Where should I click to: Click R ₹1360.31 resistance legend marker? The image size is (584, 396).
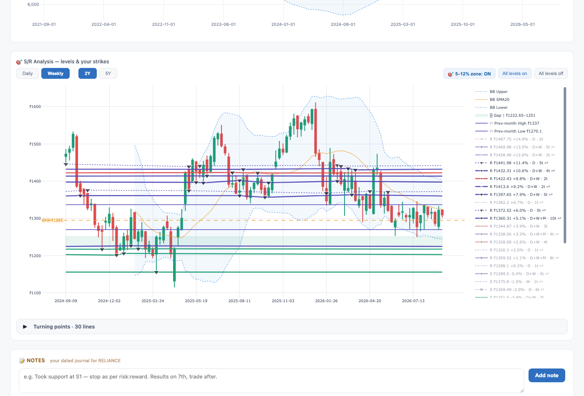tap(481, 218)
